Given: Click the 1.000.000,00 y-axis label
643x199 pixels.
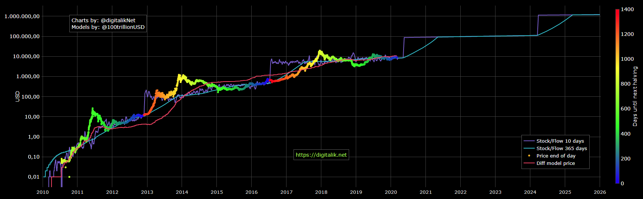Looking at the screenshot, I should click(22, 16).
